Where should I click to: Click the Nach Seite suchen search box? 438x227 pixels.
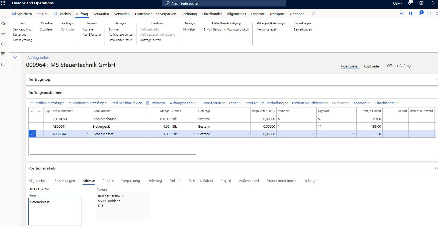[x=224, y=3]
